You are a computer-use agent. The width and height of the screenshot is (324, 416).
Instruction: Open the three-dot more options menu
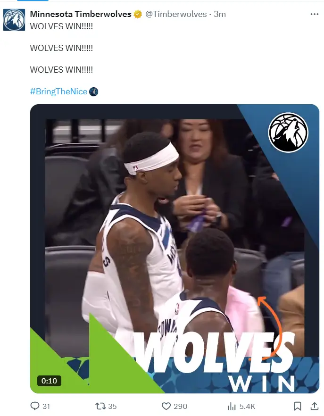tap(314, 14)
